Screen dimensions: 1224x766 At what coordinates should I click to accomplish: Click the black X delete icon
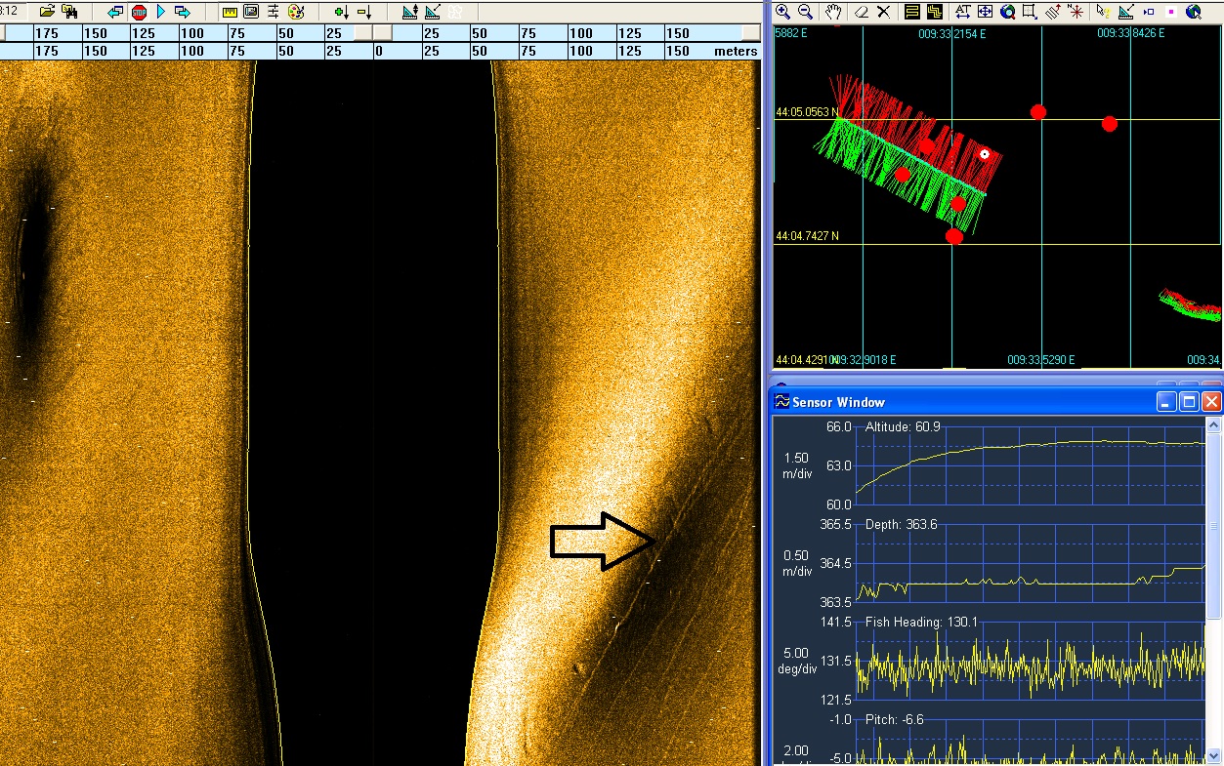(884, 12)
